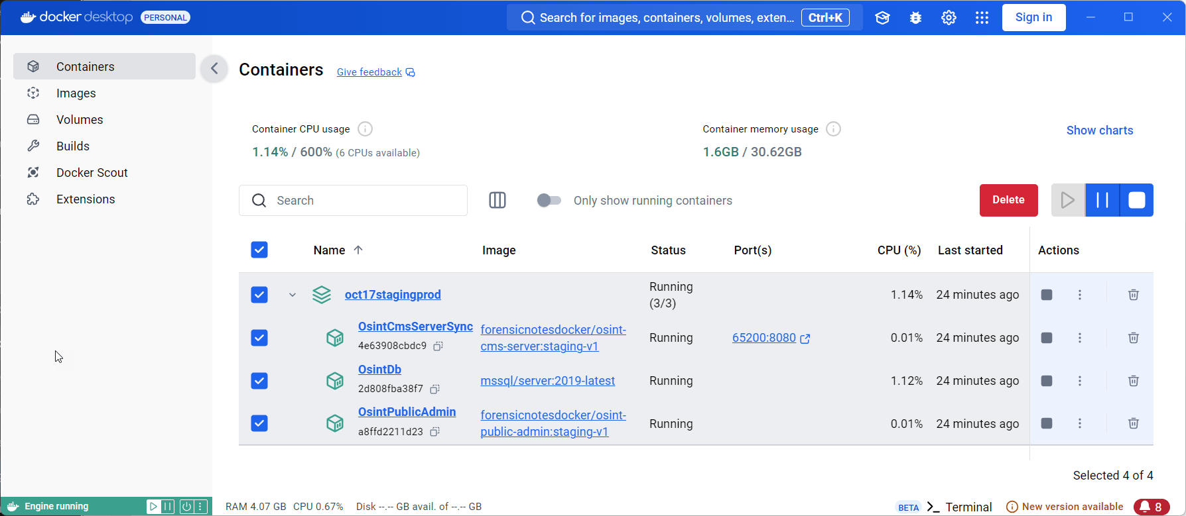1186x516 pixels.
Task: Uncheck the OsintPublicAdmin checkbox
Action: pos(259,423)
